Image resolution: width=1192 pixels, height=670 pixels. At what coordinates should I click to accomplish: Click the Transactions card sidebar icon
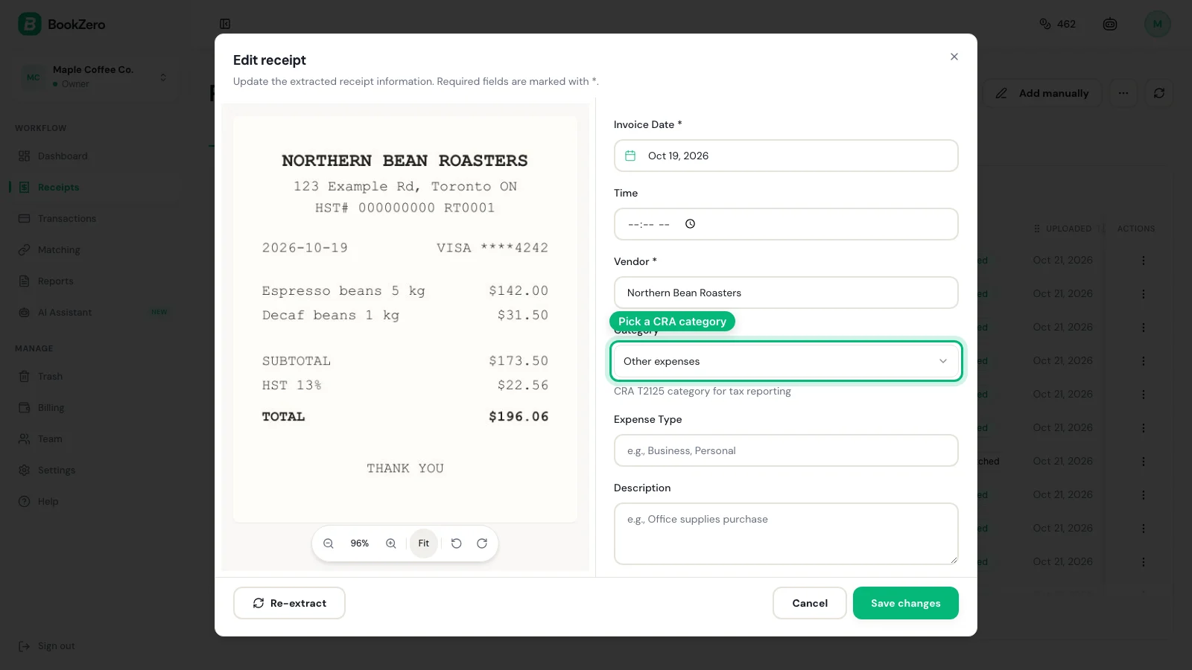click(24, 219)
